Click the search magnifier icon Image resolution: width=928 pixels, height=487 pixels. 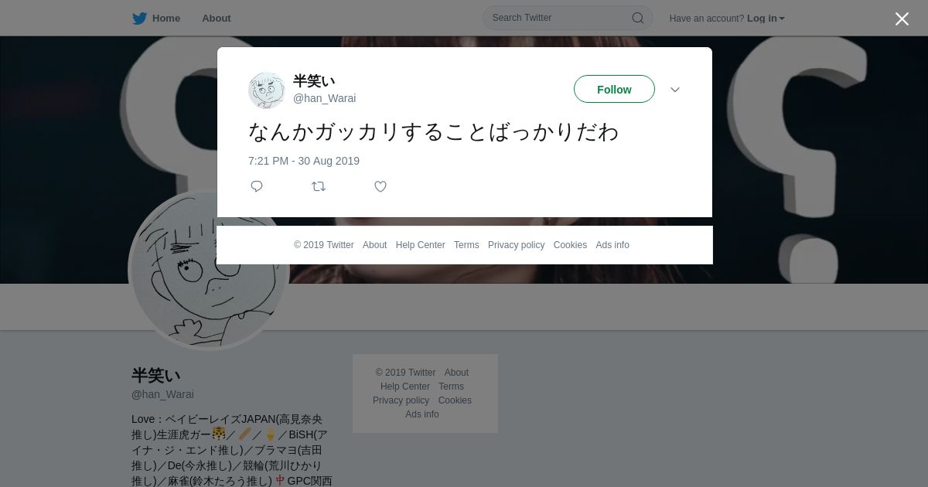tap(638, 18)
